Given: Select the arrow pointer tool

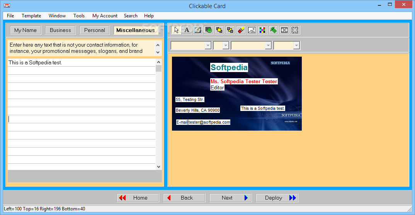Looking at the screenshot, I should click(x=176, y=30).
